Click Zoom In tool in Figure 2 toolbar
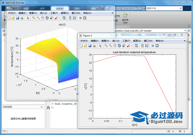 tap(106, 46)
